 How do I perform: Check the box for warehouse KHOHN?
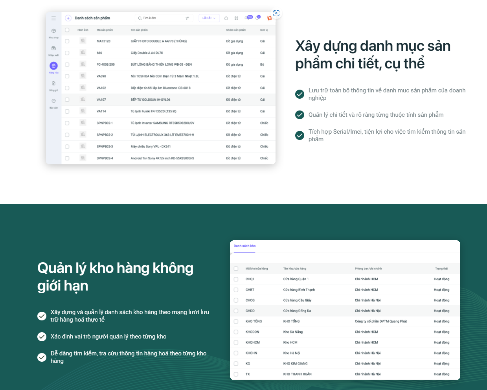[236, 353]
